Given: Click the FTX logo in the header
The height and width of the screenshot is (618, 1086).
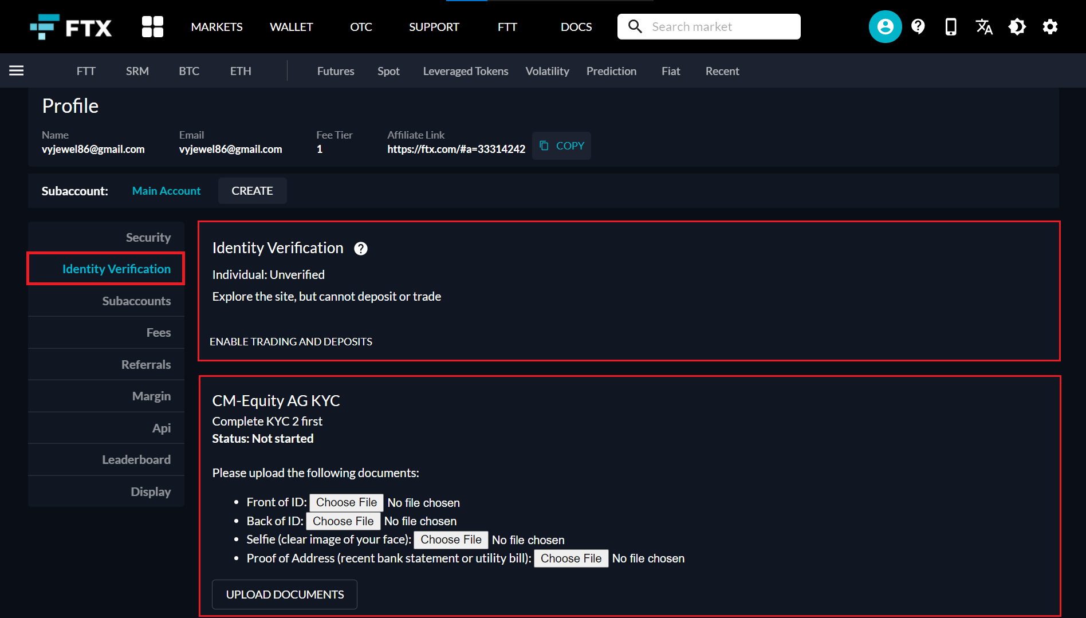Looking at the screenshot, I should [71, 27].
